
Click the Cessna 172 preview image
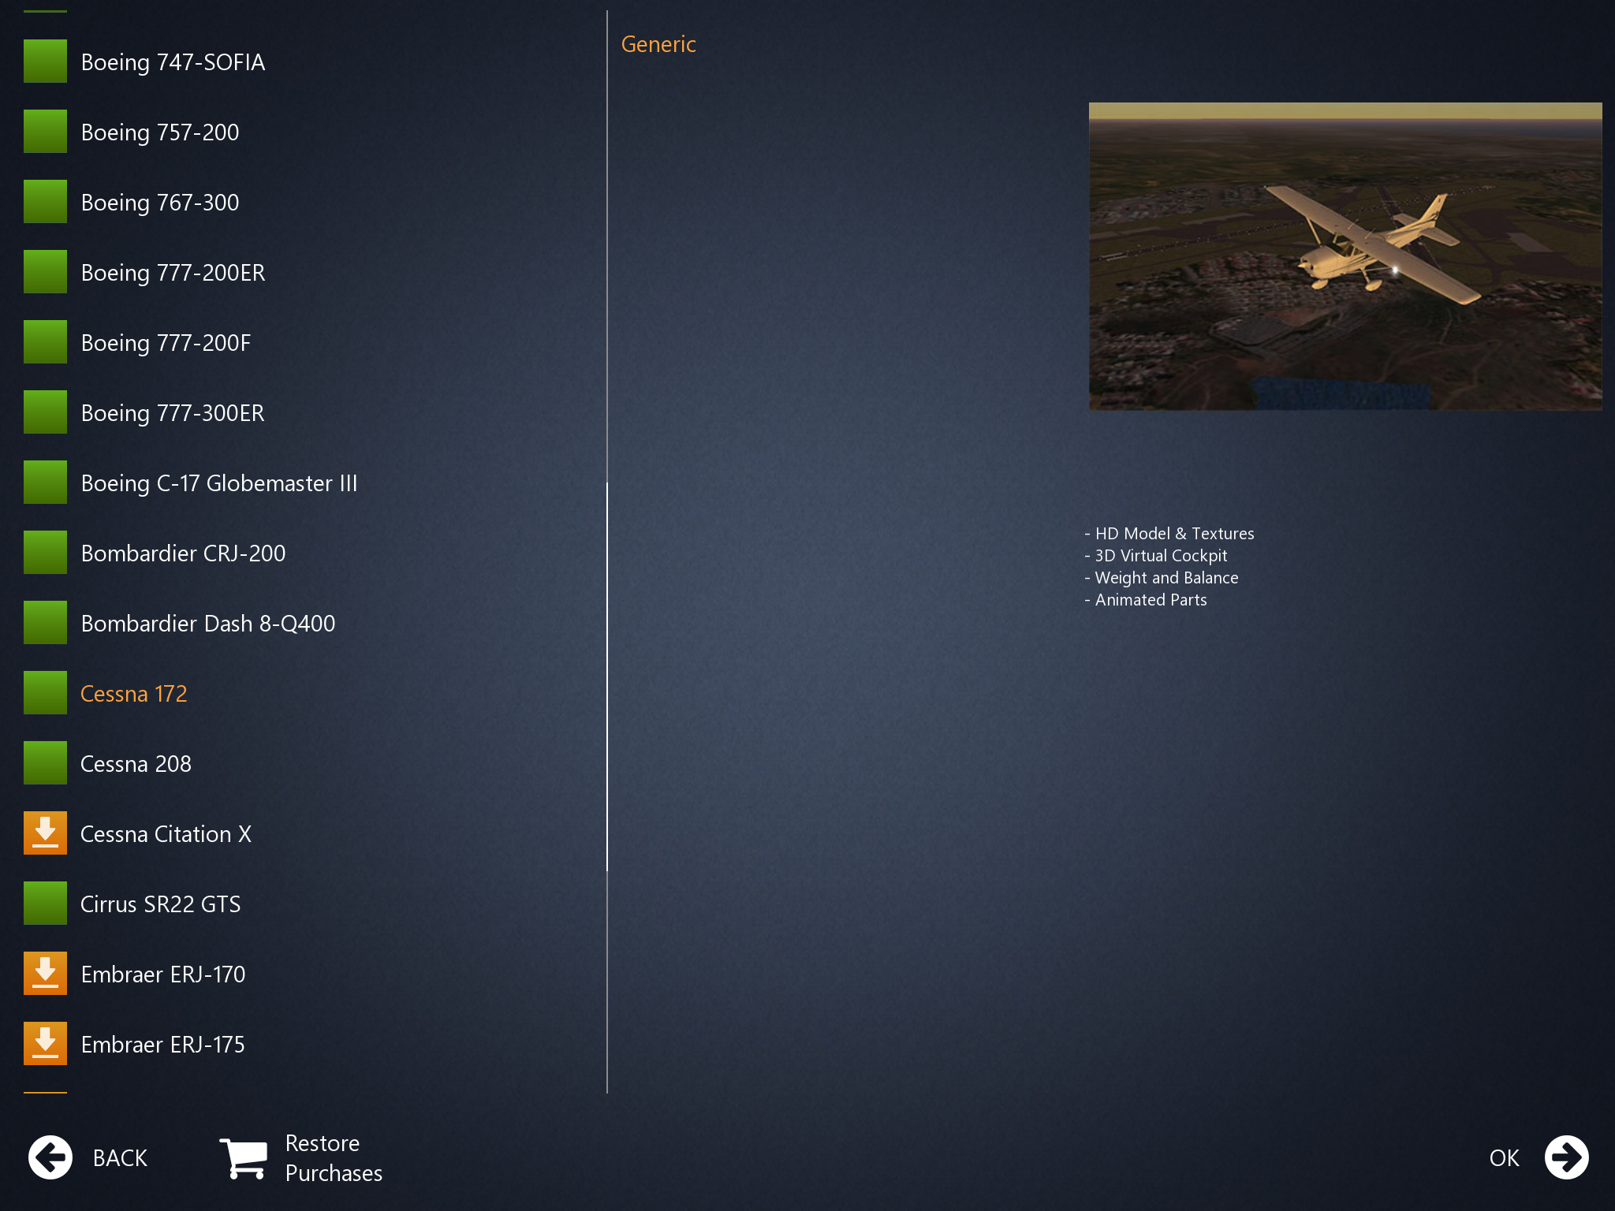coord(1345,256)
